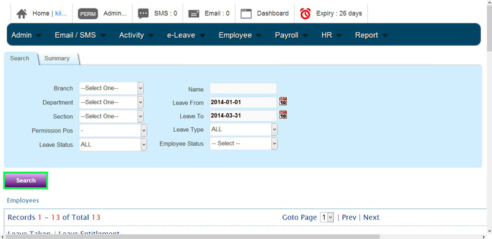Click the SMS speech bubble icon
This screenshot has width=492, height=239.
click(x=143, y=14)
